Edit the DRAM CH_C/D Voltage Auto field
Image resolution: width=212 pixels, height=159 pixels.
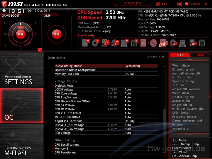[128, 129]
